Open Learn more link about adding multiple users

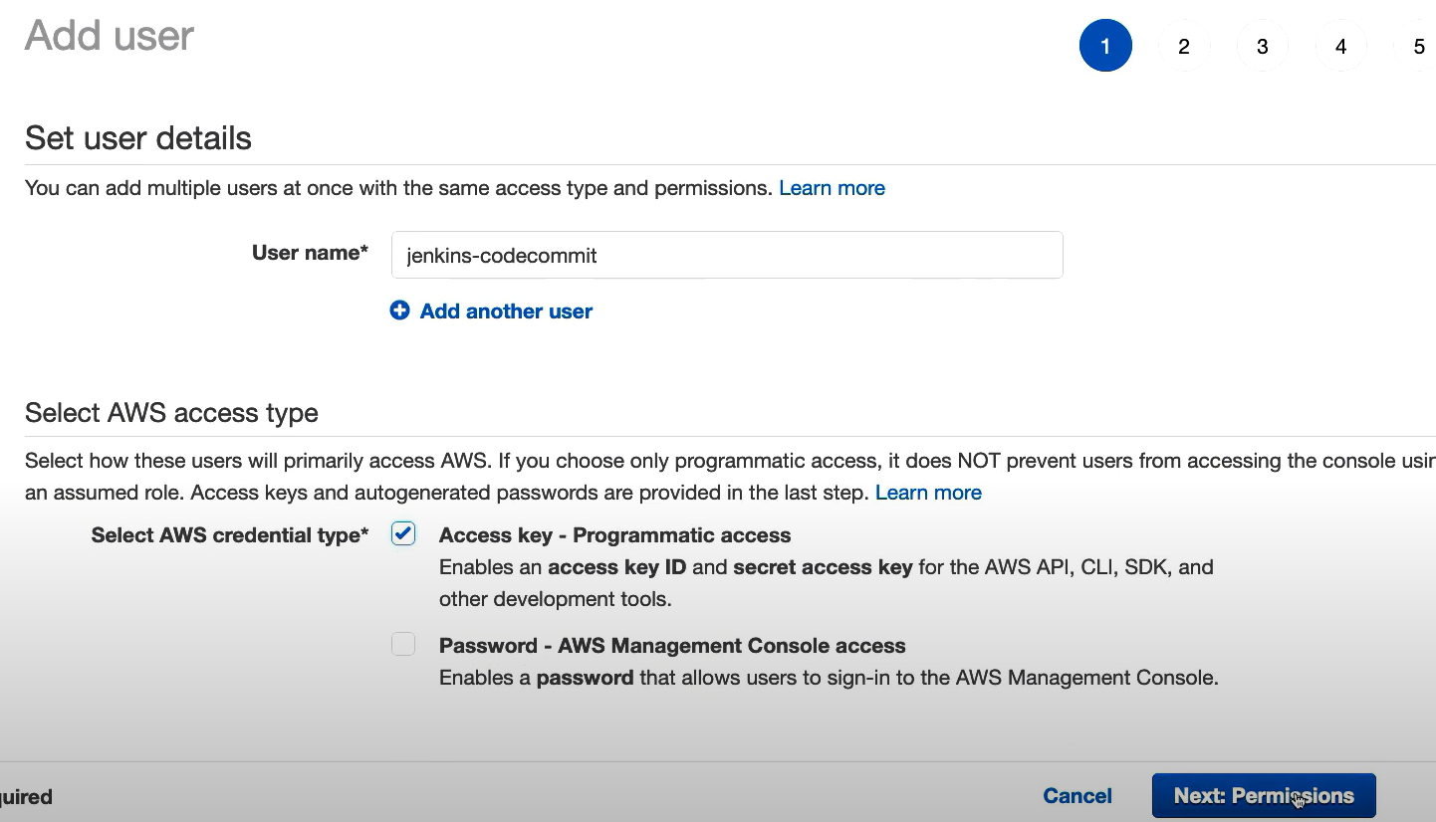[x=832, y=188]
